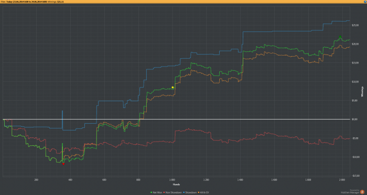Click the $25,00 y-axis label
367x195 pixels.
(355, 25)
